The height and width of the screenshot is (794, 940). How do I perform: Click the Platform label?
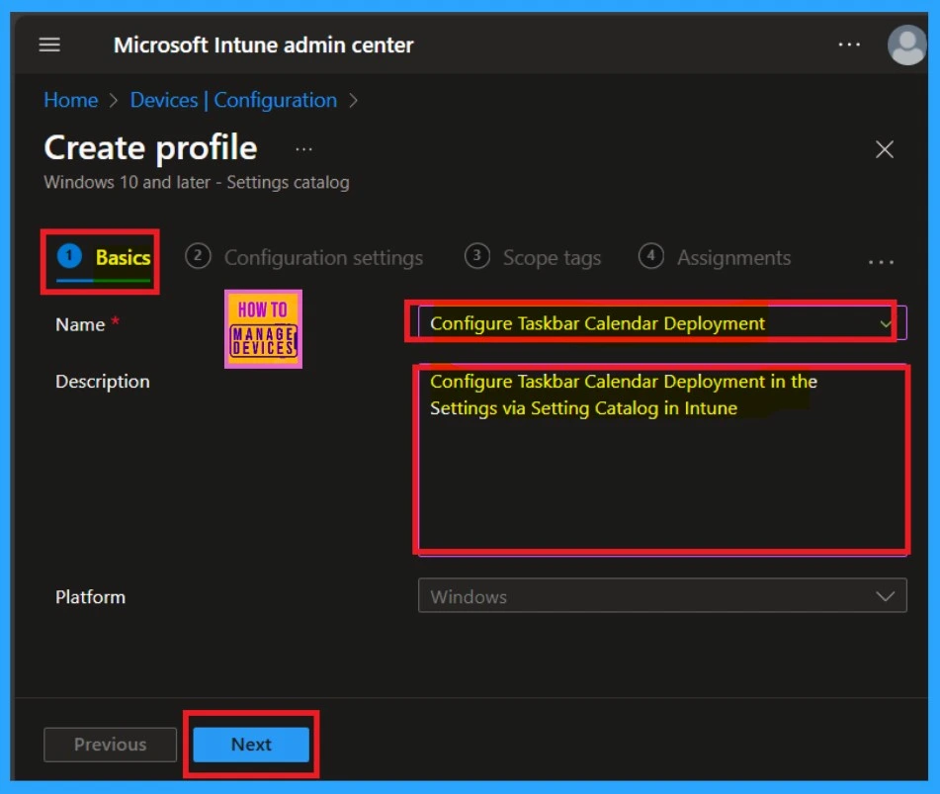[x=91, y=597]
